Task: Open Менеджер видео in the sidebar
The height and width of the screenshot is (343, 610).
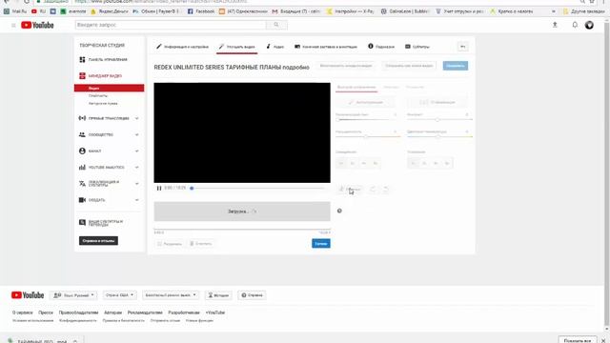Action: coord(101,76)
